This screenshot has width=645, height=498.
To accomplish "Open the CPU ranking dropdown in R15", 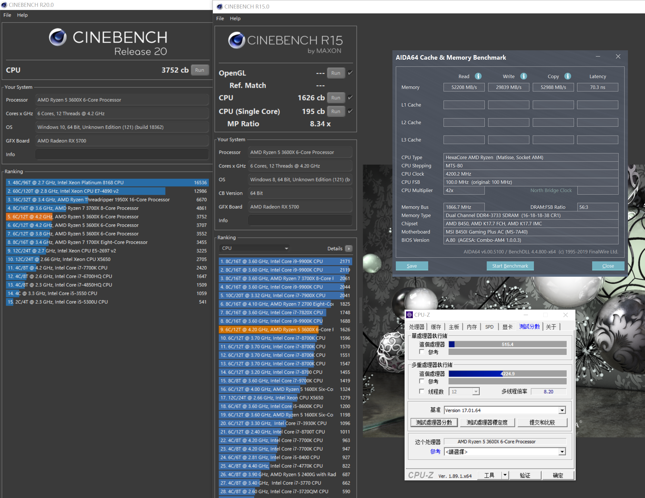I will (255, 248).
